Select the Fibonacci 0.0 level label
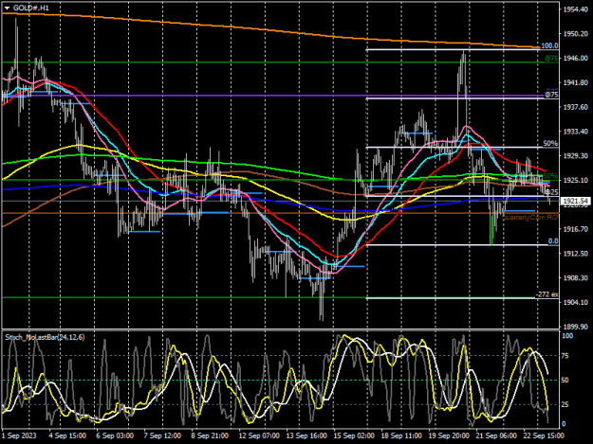 click(x=553, y=241)
